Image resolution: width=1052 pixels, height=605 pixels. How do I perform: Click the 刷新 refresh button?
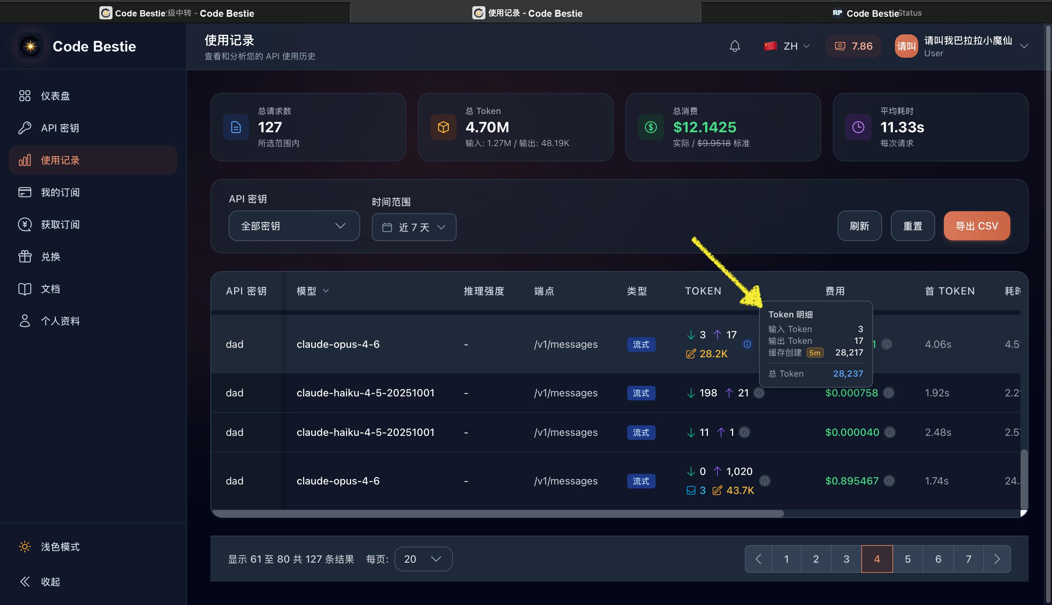click(859, 226)
